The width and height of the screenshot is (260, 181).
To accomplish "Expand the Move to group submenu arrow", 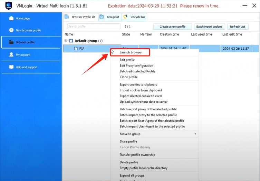I will [195, 134].
